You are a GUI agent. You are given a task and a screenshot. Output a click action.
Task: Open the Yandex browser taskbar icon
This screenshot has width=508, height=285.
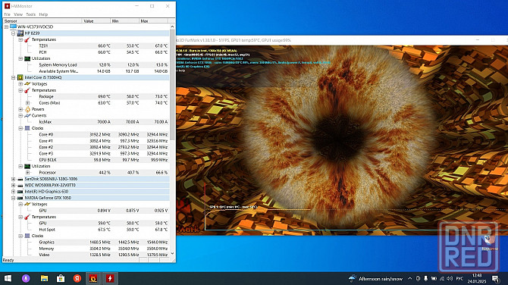(77, 278)
